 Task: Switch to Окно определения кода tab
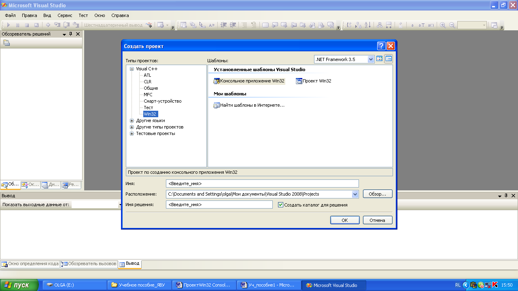pyautogui.click(x=30, y=264)
